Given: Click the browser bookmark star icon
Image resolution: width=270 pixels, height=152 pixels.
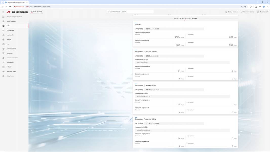Looking at the screenshot, I should click(x=245, y=7).
